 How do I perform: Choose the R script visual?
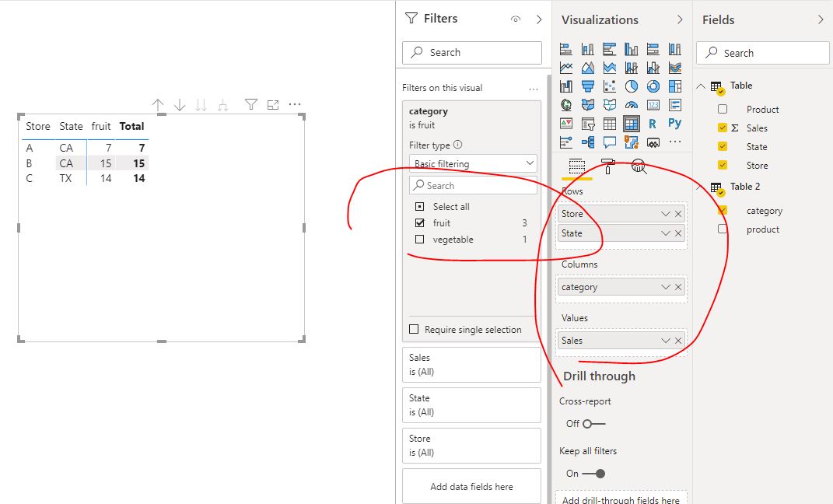click(x=653, y=124)
